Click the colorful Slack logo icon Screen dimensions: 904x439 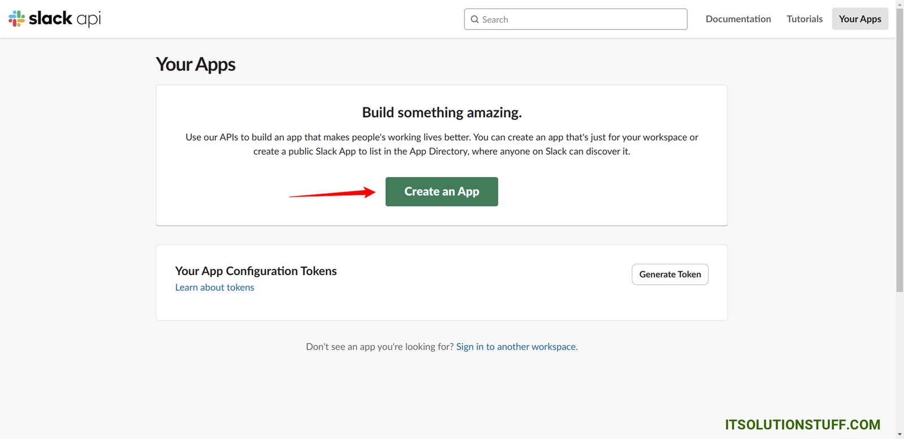(x=16, y=19)
